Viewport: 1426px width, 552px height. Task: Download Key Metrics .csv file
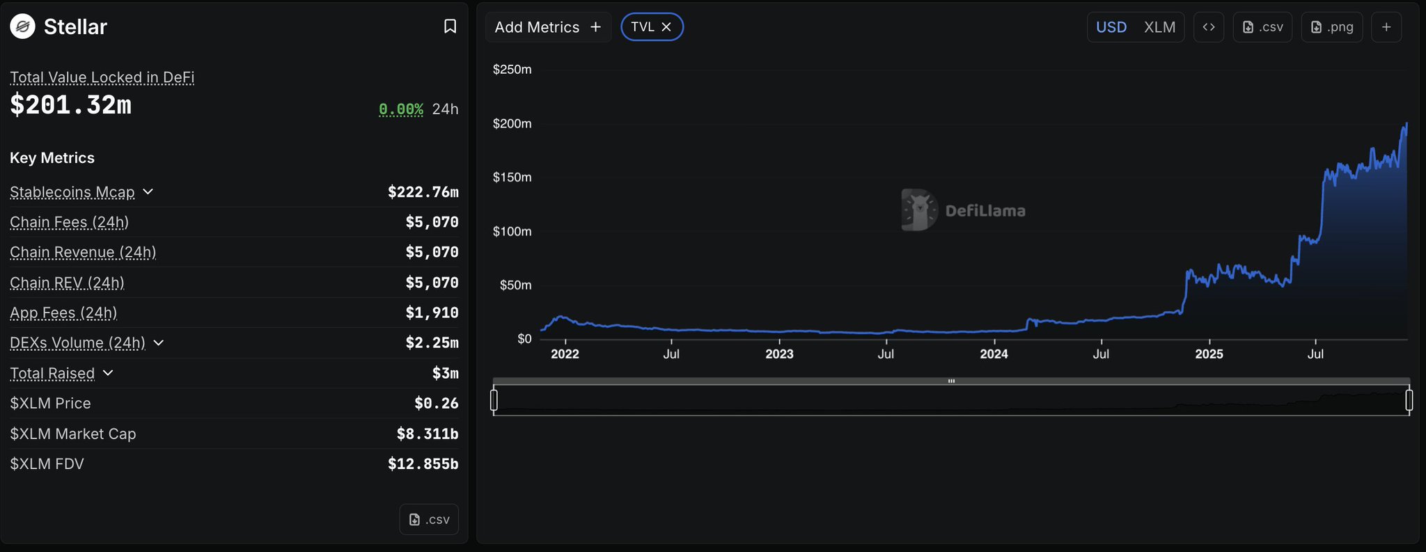click(x=429, y=519)
